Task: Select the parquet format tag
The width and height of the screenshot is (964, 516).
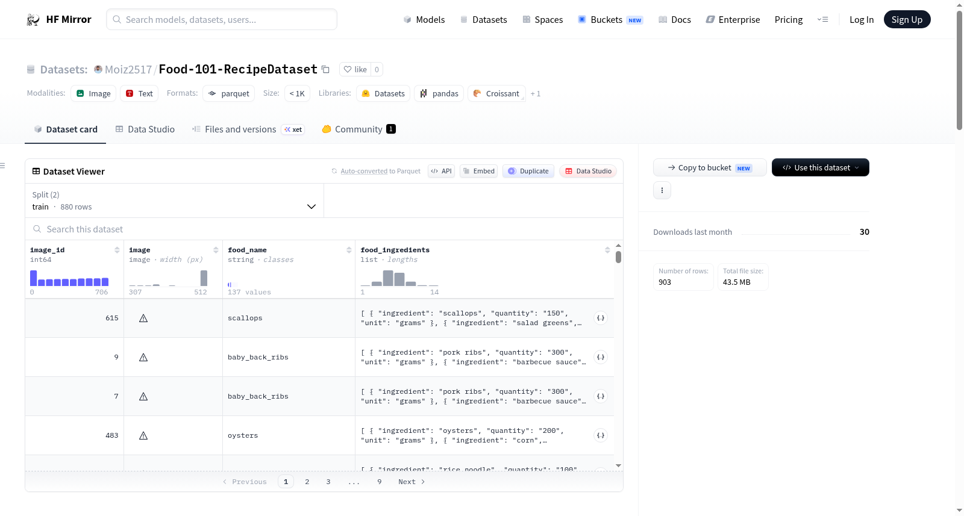Action: tap(229, 93)
